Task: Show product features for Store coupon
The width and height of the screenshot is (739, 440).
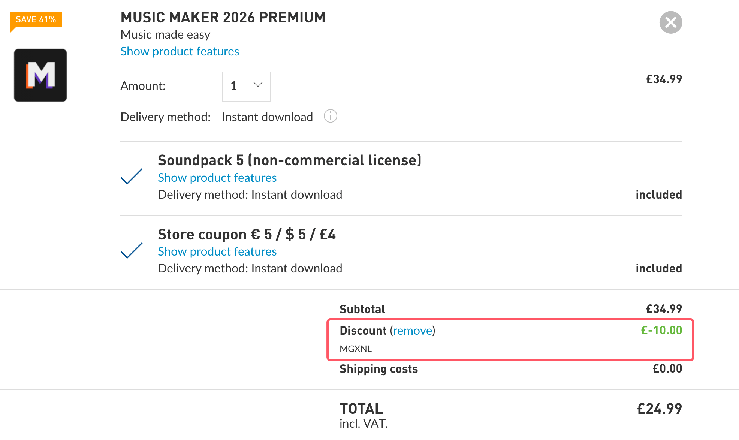Action: (217, 251)
